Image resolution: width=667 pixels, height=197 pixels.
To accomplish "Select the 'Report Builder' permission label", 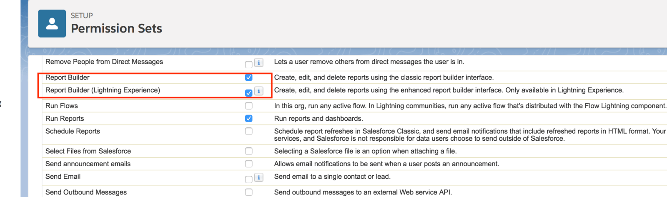I will pos(68,77).
